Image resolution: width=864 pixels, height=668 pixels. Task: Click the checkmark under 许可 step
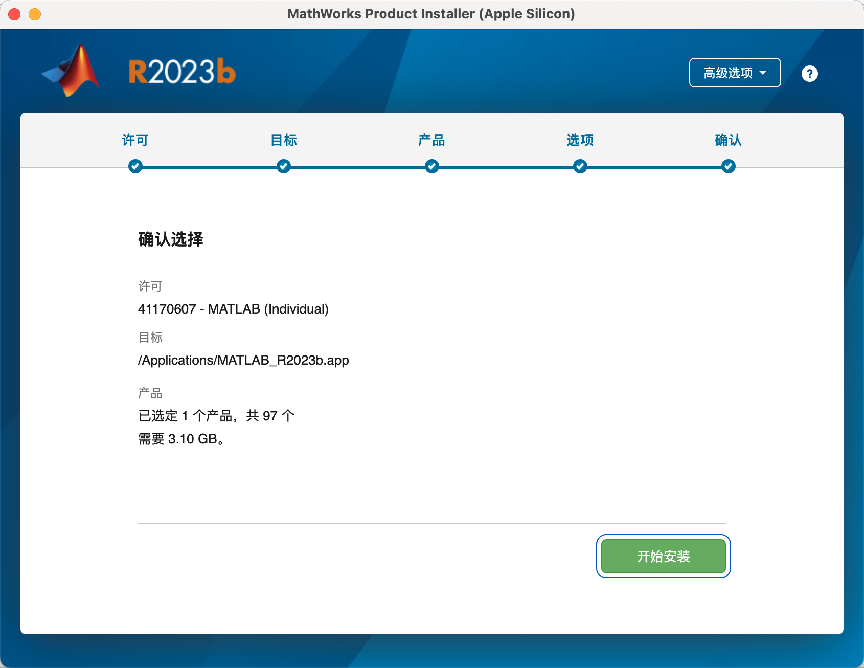pos(135,166)
